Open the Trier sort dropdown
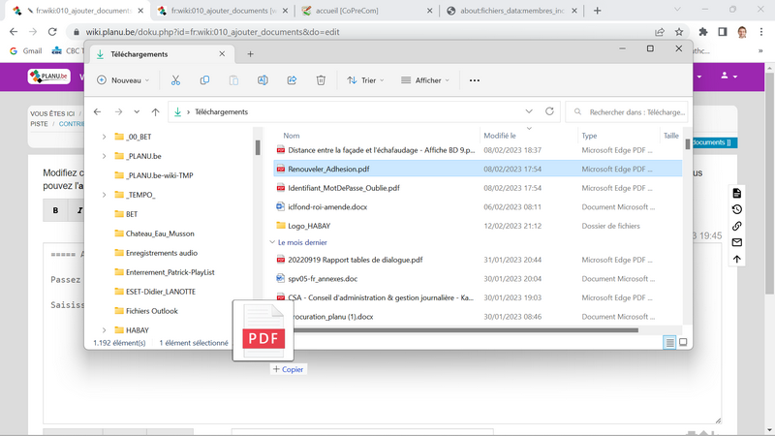Viewport: 775px width, 436px height. click(x=365, y=80)
